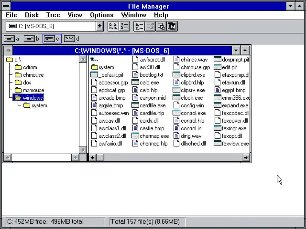
Task: Click the last toolbar icon with Z
Action: (172, 26)
